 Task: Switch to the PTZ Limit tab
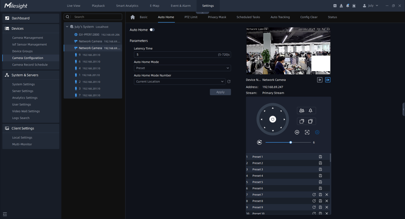tap(191, 17)
